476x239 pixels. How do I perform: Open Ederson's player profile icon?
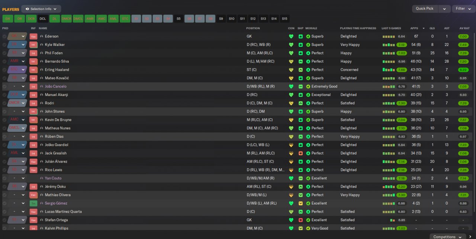pos(42,36)
